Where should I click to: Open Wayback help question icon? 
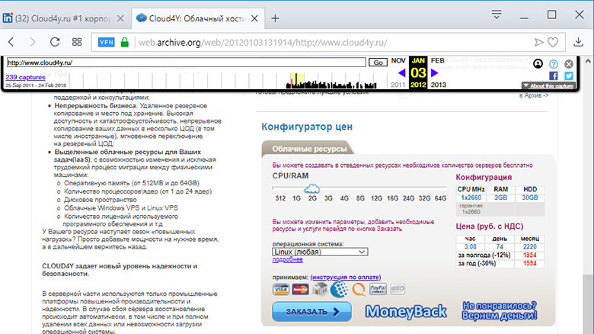554,64
